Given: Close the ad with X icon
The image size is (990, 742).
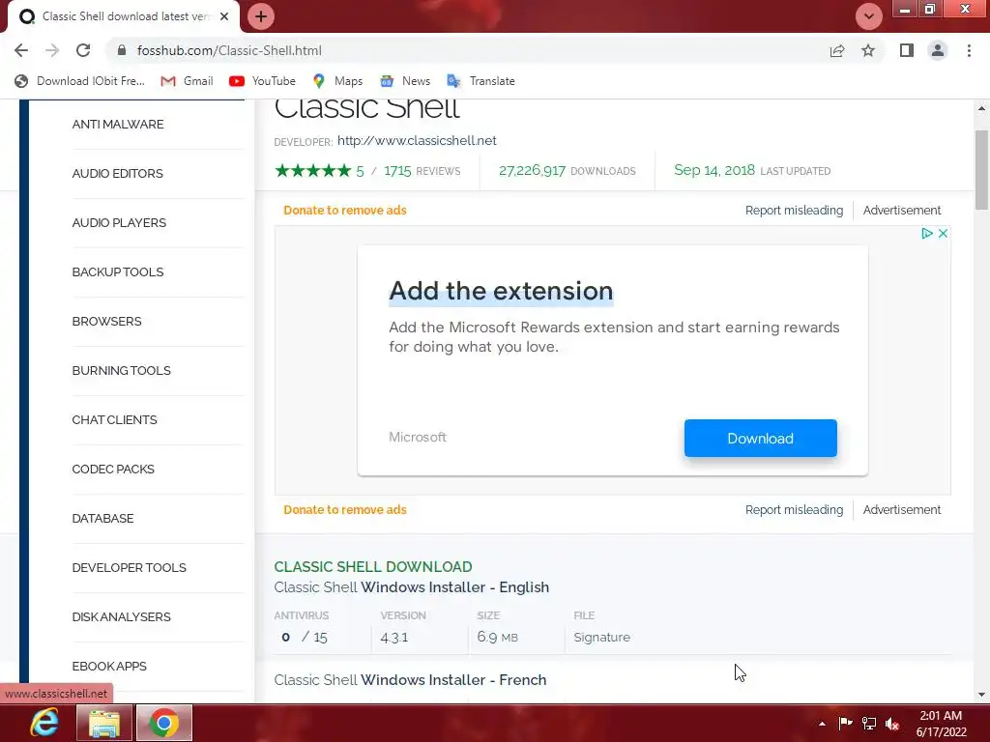Looking at the screenshot, I should point(943,234).
